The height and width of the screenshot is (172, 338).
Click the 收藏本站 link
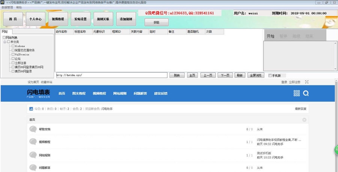[47, 82]
